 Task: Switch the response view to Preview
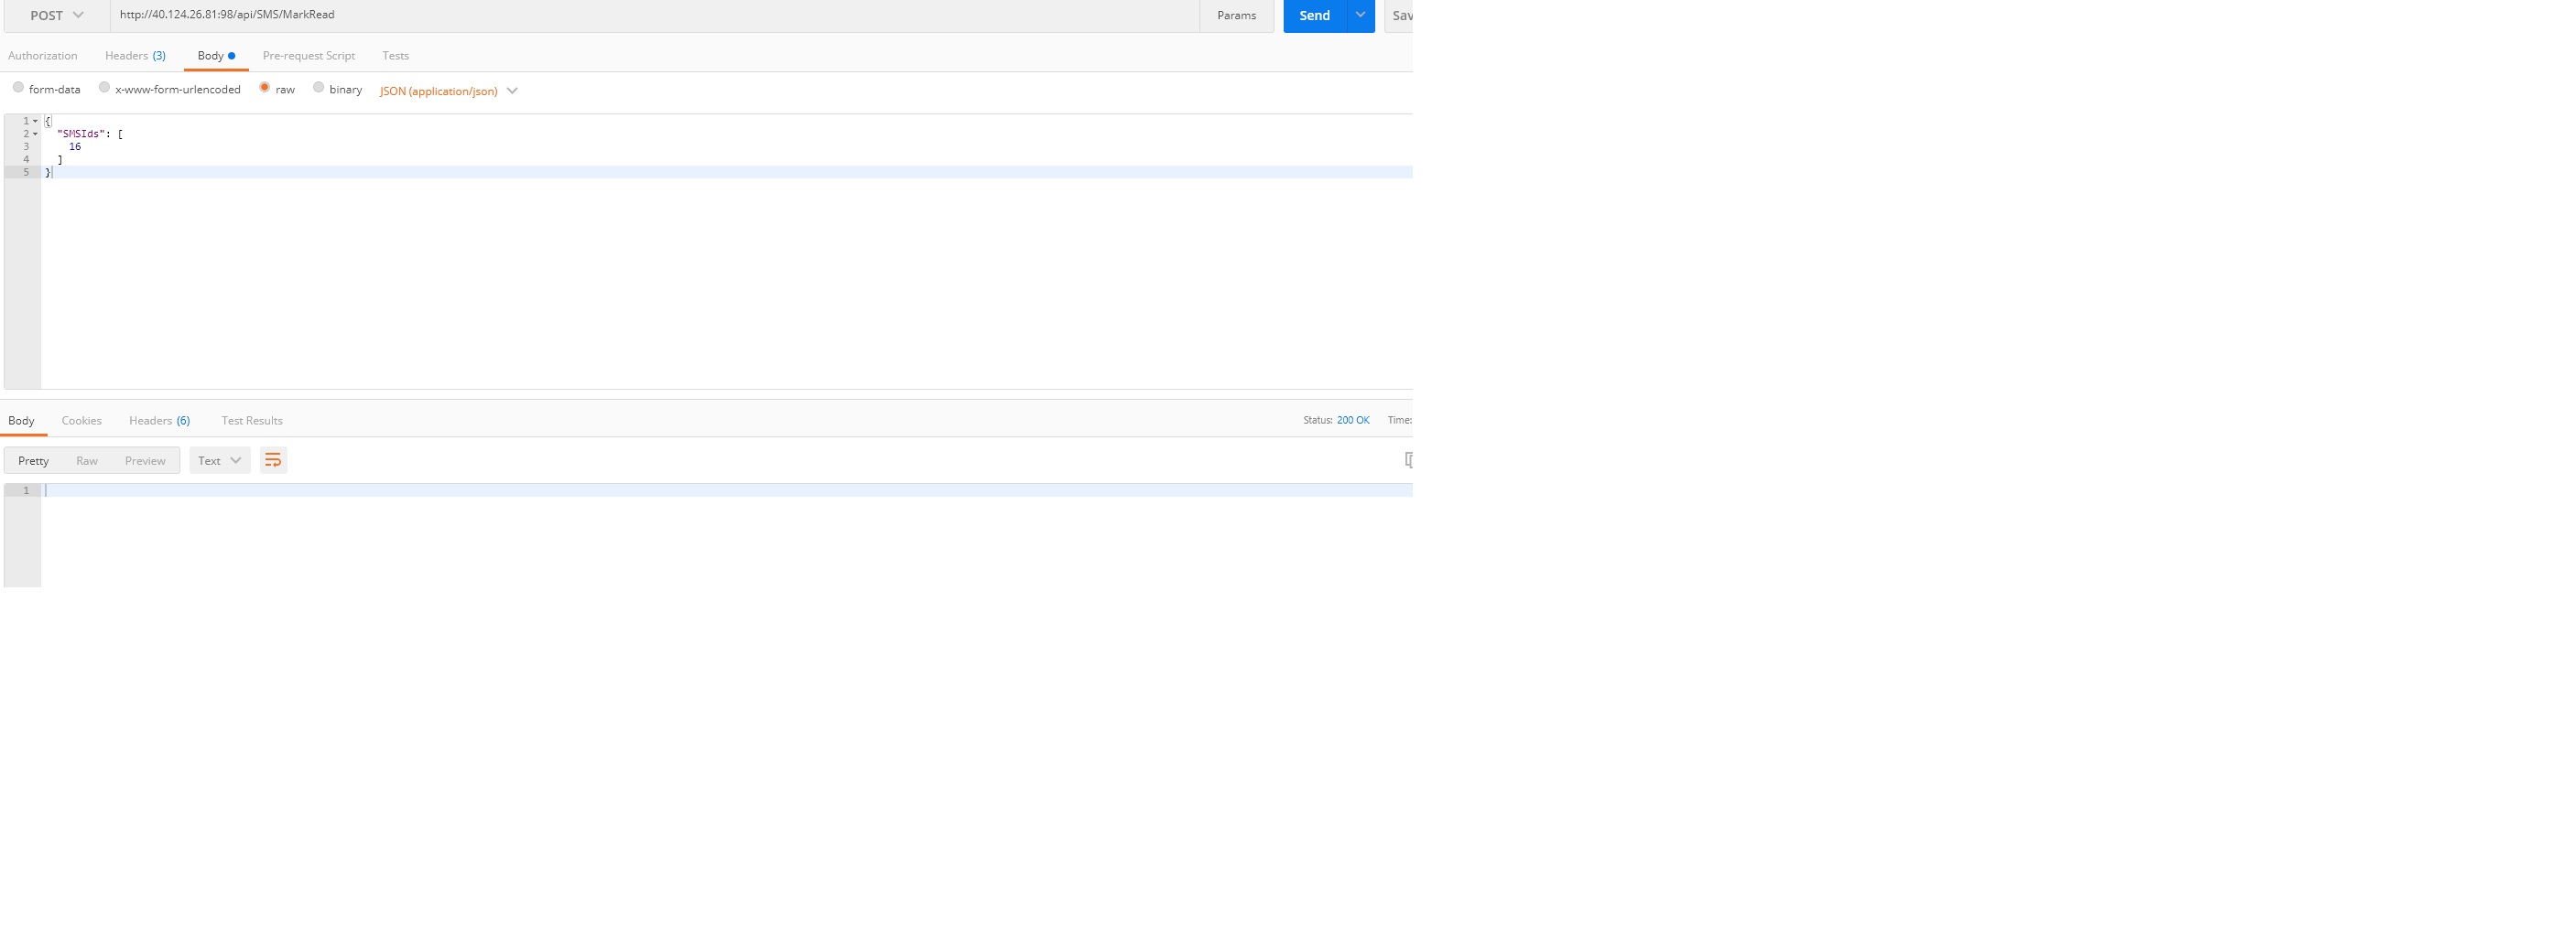pyautogui.click(x=145, y=460)
